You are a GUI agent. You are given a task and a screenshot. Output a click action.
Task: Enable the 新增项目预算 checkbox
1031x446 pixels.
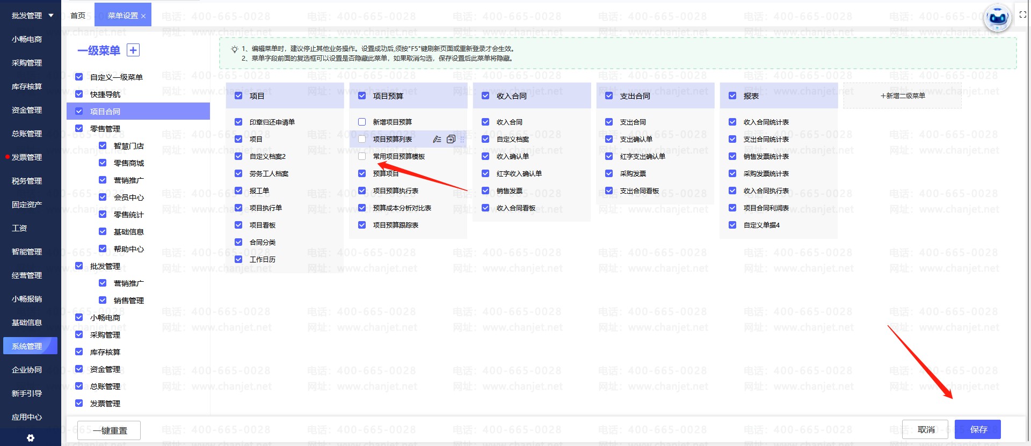tap(362, 122)
